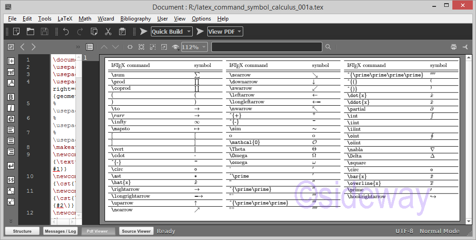Click the open file folder icon
The width and height of the screenshot is (476, 240).
coord(30,31)
